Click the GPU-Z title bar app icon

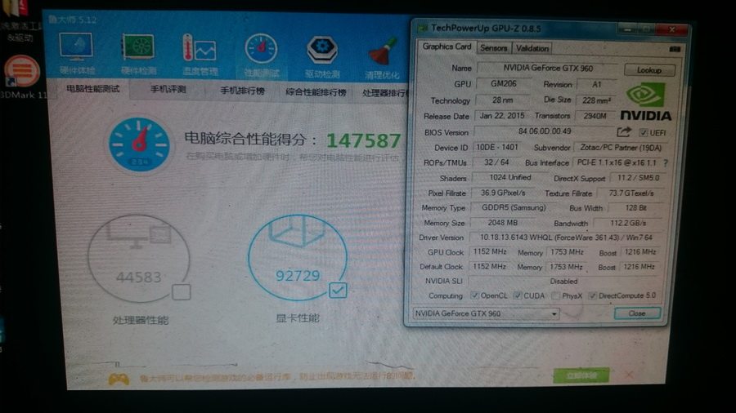point(423,28)
